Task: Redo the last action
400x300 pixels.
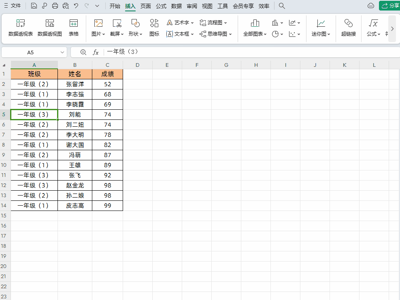Action: [x=87, y=6]
